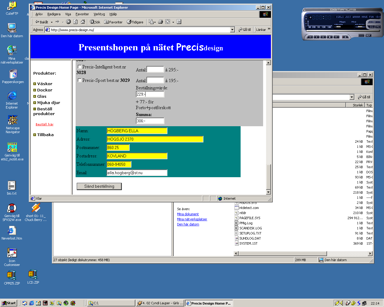The image size is (384, 307).
Task: Toggle the REP repeat button in Winamp
Action: coord(368,36)
